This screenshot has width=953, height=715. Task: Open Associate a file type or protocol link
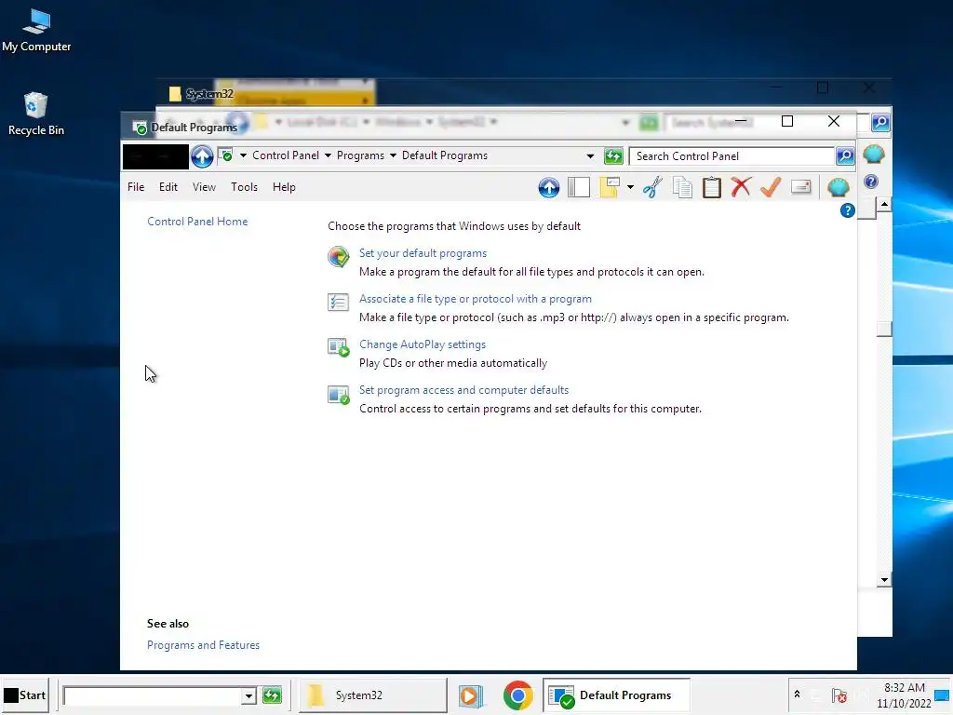coord(476,299)
